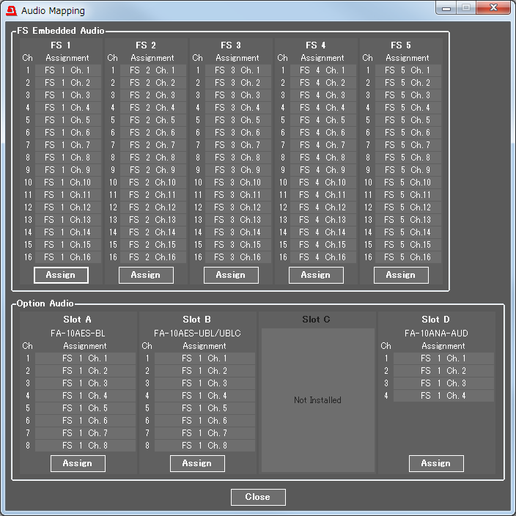This screenshot has width=516, height=516.
Task: Select Slot D channel 4 assignment field
Action: tap(443, 396)
